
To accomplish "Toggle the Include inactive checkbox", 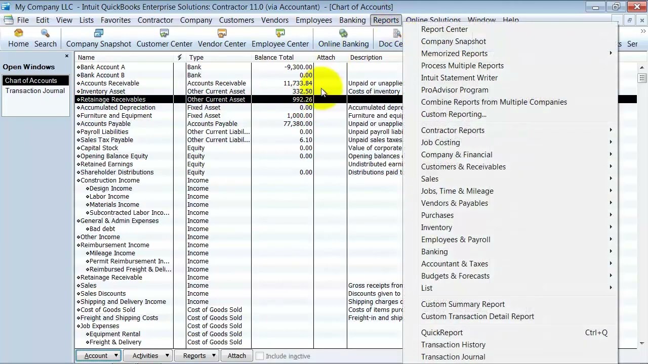I will (x=260, y=356).
